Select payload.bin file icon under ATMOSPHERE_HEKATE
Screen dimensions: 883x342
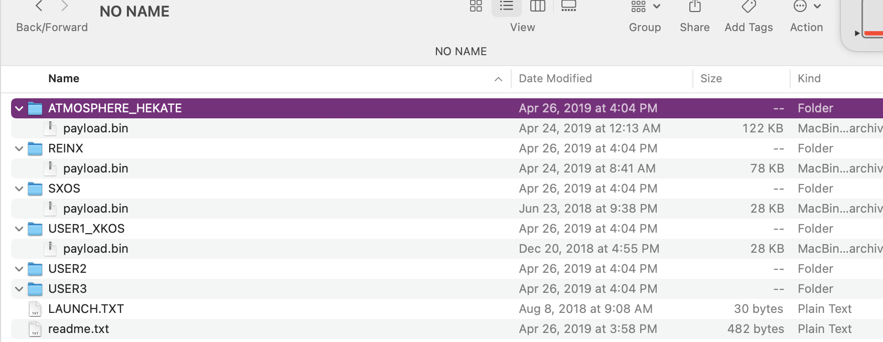[x=50, y=128]
